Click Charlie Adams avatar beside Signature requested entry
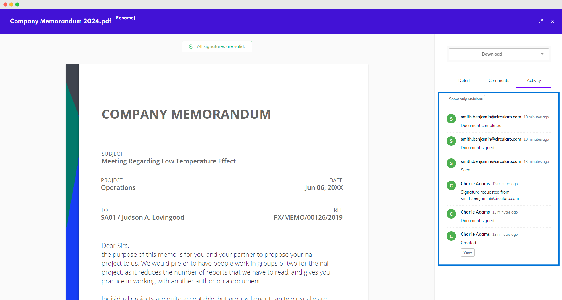Image resolution: width=562 pixels, height=300 pixels. click(x=451, y=186)
